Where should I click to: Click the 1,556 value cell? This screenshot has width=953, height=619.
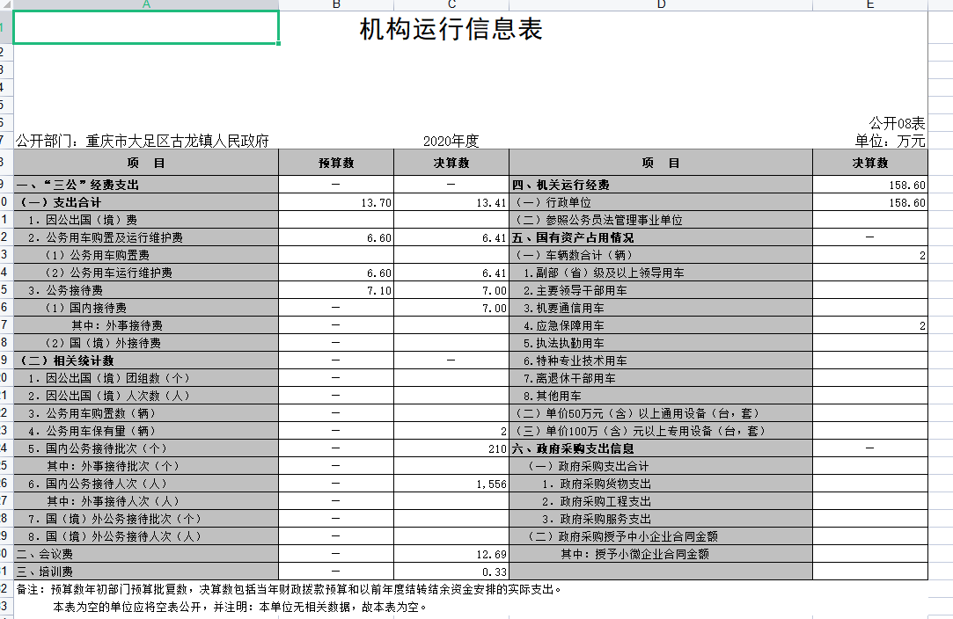pyautogui.click(x=451, y=484)
